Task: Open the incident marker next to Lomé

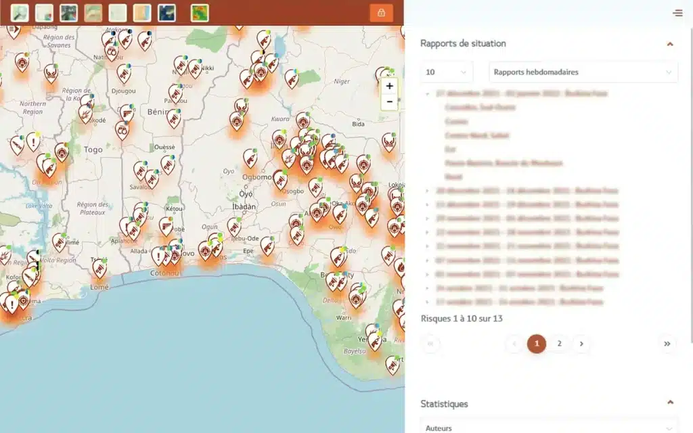Action: [100, 268]
